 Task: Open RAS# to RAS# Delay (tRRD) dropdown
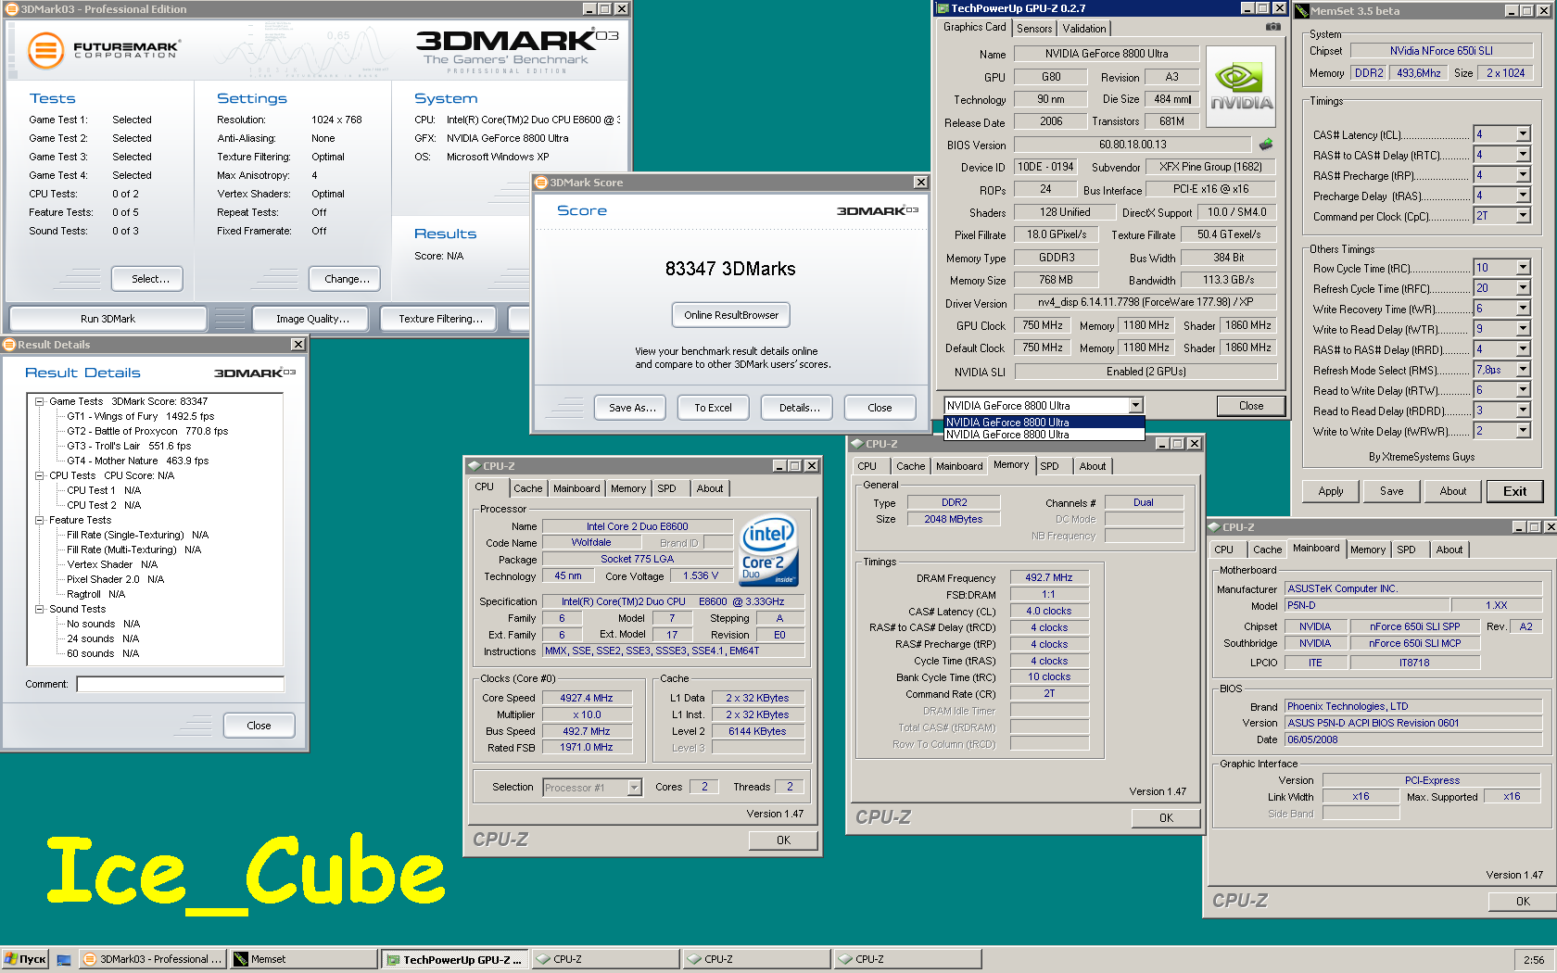click(1523, 349)
